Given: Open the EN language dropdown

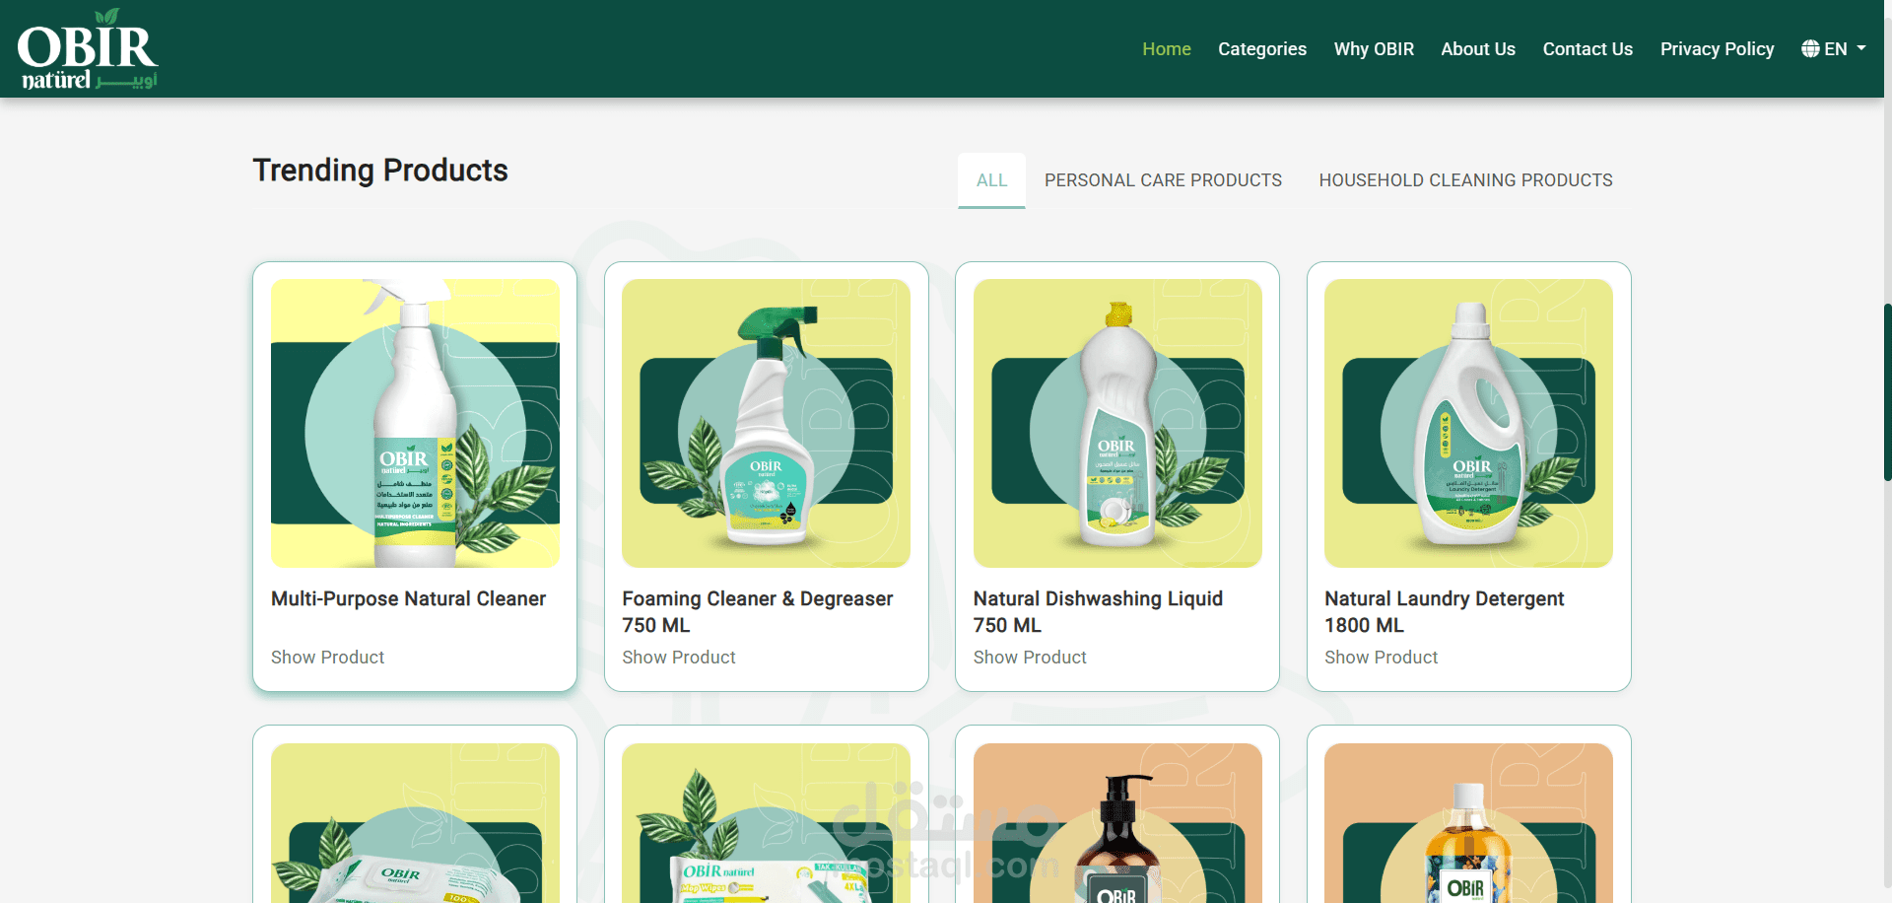Looking at the screenshot, I should tap(1834, 49).
